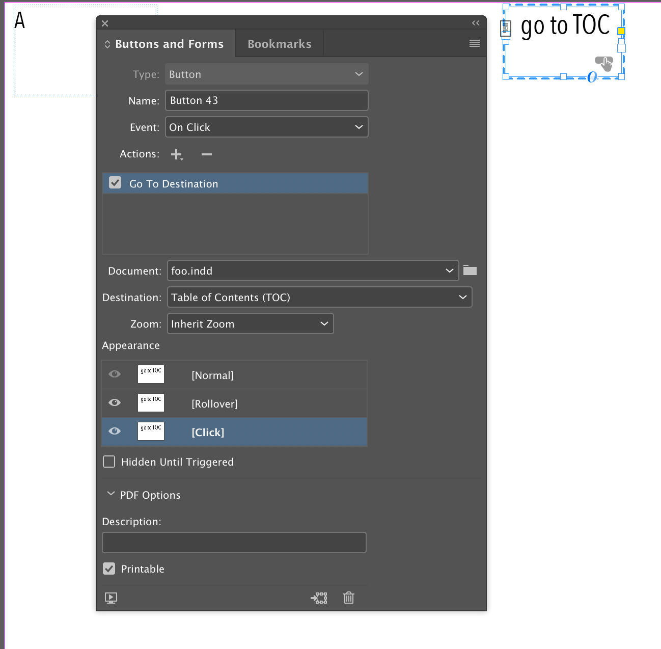661x649 pixels.
Task: Select the [Rollover] appearance state
Action: pyautogui.click(x=234, y=403)
